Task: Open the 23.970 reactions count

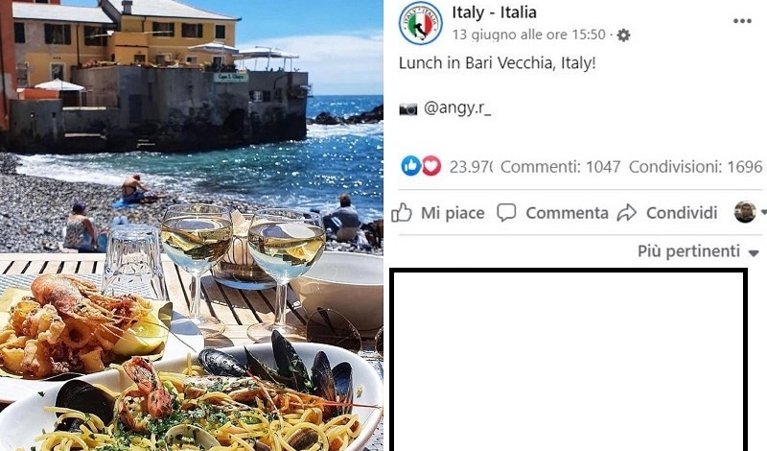Action: (x=471, y=167)
